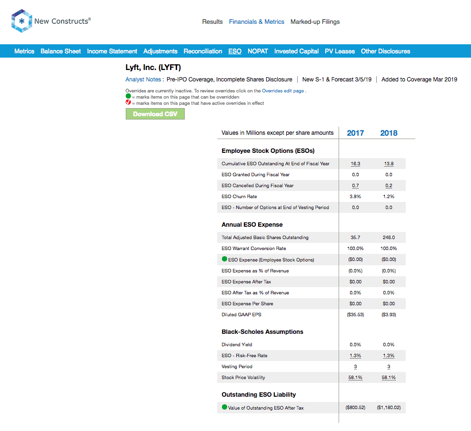Screen dimensions: 471x431
Task: Open the Overrides edit page link
Action: point(283,90)
